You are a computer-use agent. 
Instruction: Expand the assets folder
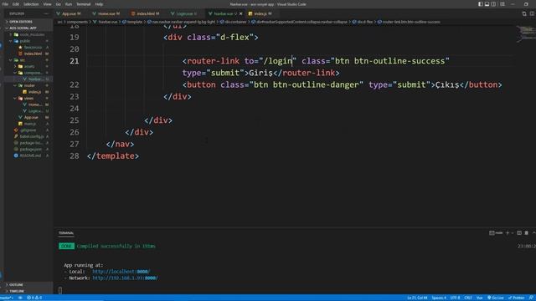point(29,66)
